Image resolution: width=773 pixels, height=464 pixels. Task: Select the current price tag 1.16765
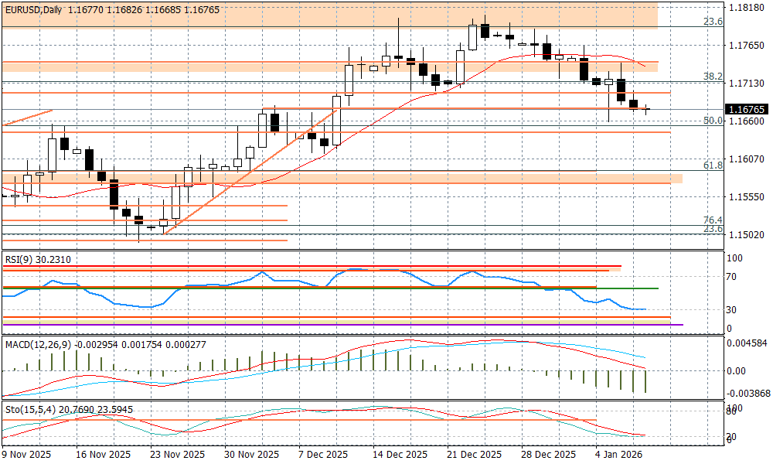pos(745,110)
